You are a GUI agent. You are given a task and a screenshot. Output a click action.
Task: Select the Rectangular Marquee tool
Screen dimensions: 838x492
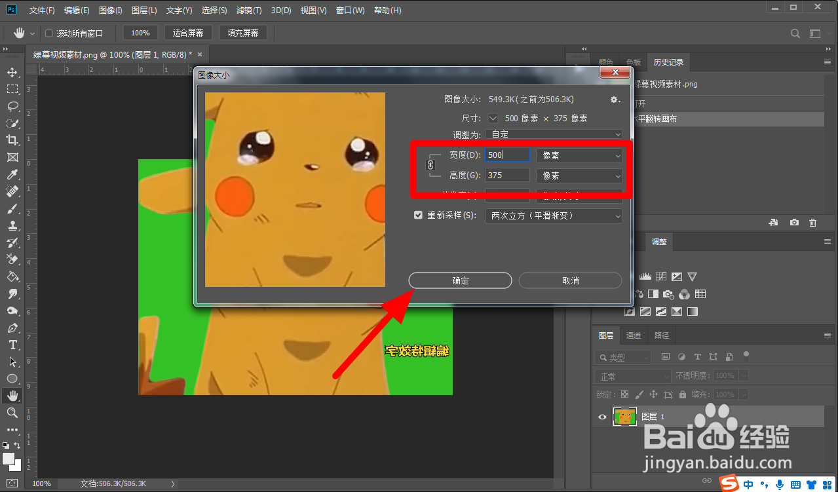(12, 89)
